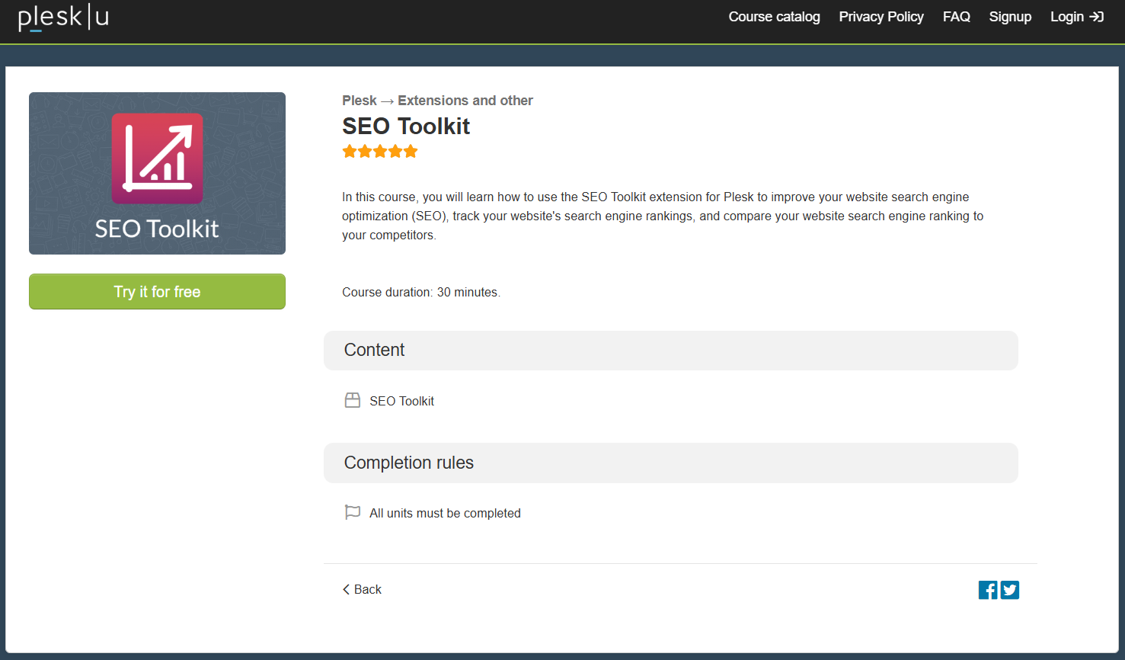Go to the FAQ page
1125x660 pixels.
956,17
